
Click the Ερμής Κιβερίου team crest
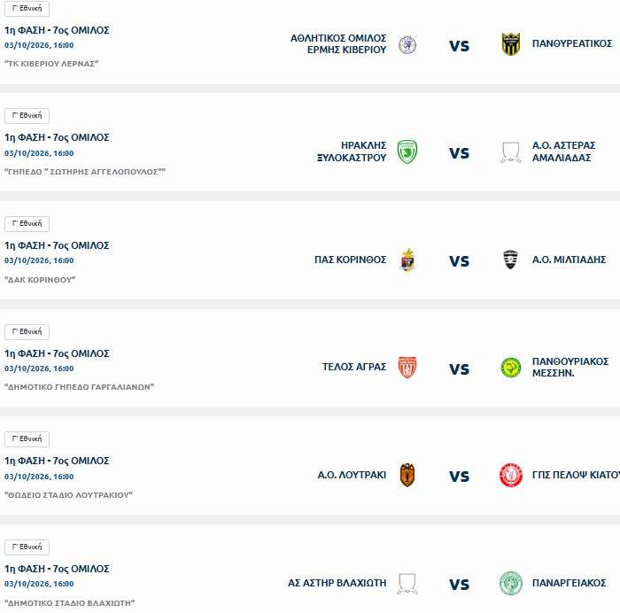tap(407, 44)
